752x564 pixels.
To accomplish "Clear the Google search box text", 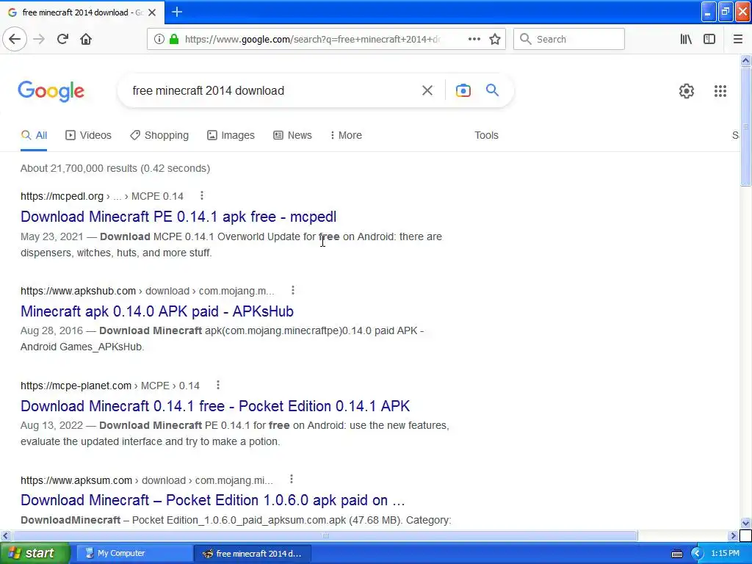I will tap(427, 90).
